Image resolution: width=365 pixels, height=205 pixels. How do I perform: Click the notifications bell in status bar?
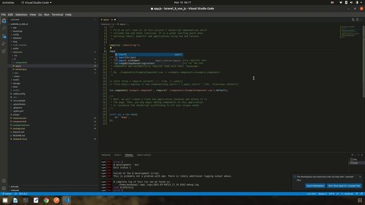click(362, 194)
